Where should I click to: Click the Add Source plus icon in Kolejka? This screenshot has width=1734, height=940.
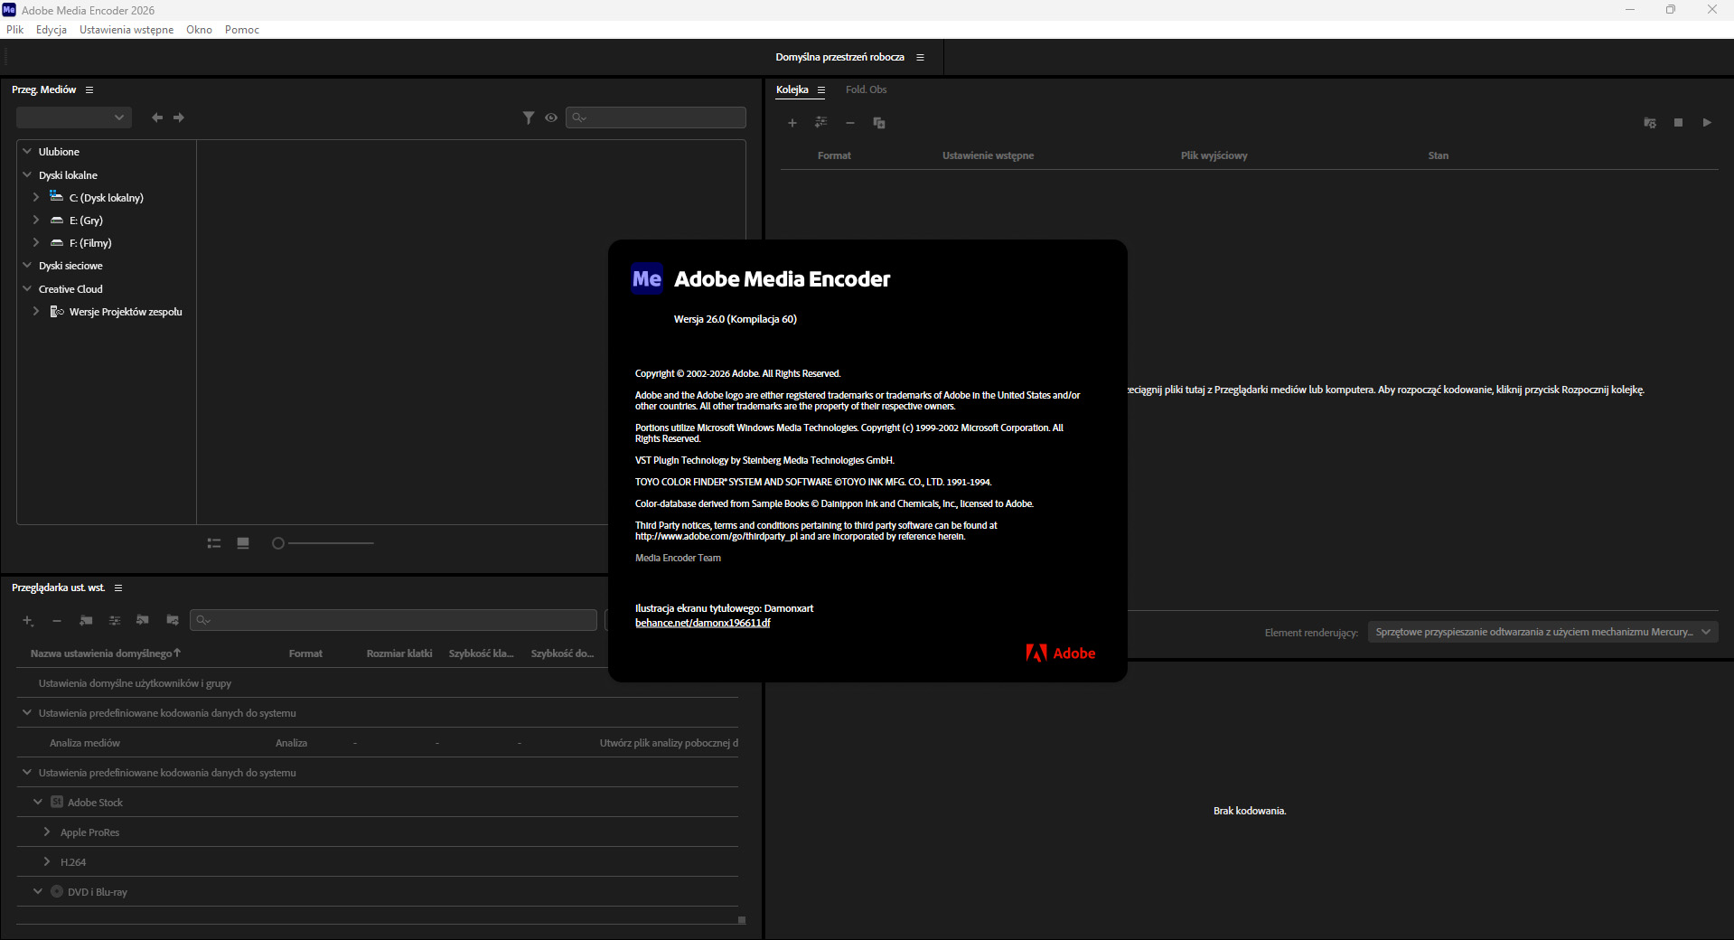[x=792, y=123]
